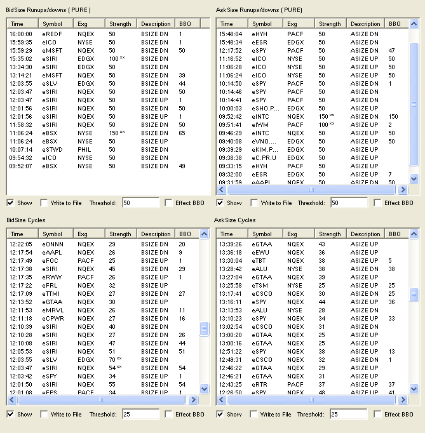
Task: Click scroll right arrow in BidSize Cycles list
Action: [193, 399]
